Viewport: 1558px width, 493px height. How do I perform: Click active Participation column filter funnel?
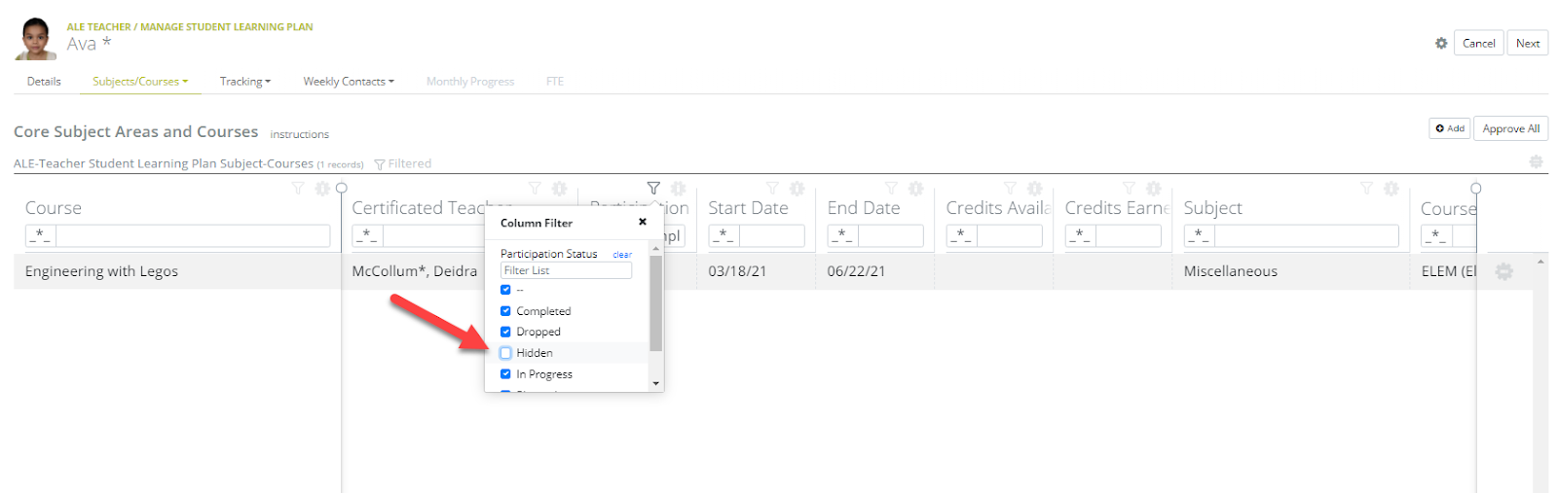[653, 189]
